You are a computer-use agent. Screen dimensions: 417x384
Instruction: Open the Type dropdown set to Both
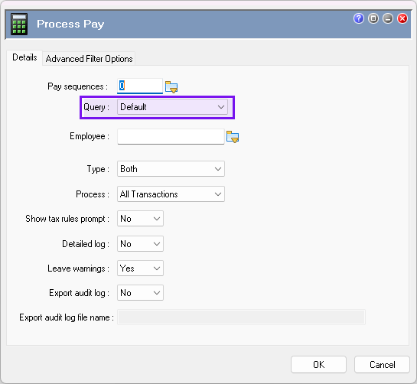(x=171, y=168)
